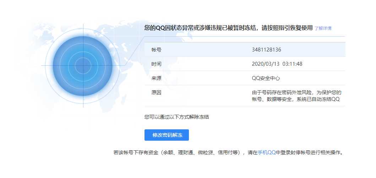The width and height of the screenshot is (376, 178).
Task: Click the 时间 row label
Action: coord(156,64)
